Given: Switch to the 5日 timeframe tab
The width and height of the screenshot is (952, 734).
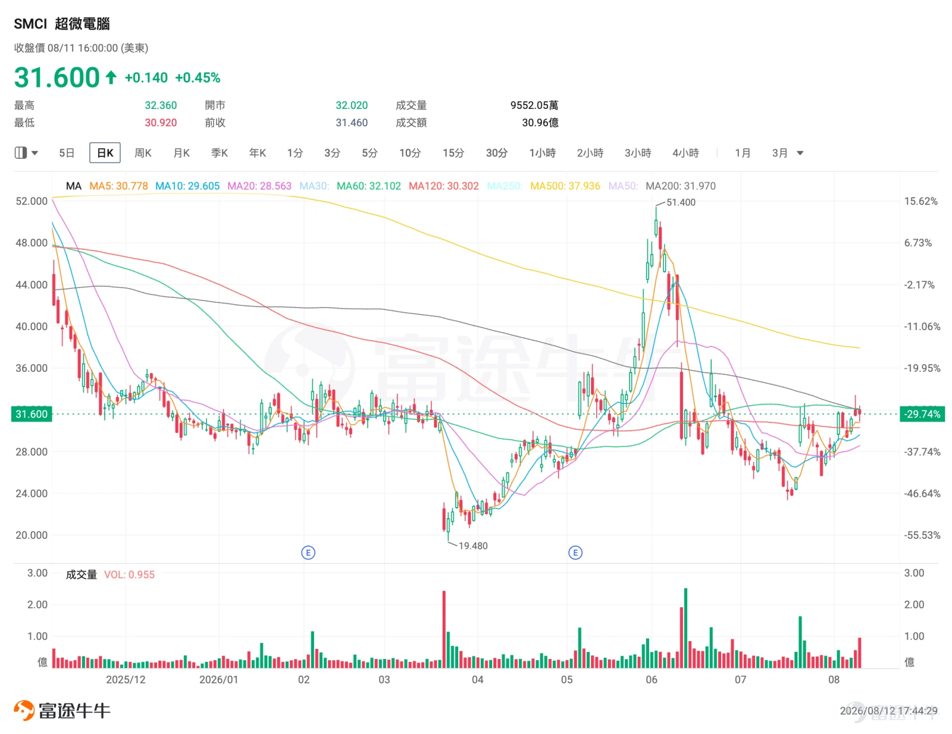Looking at the screenshot, I should [67, 153].
